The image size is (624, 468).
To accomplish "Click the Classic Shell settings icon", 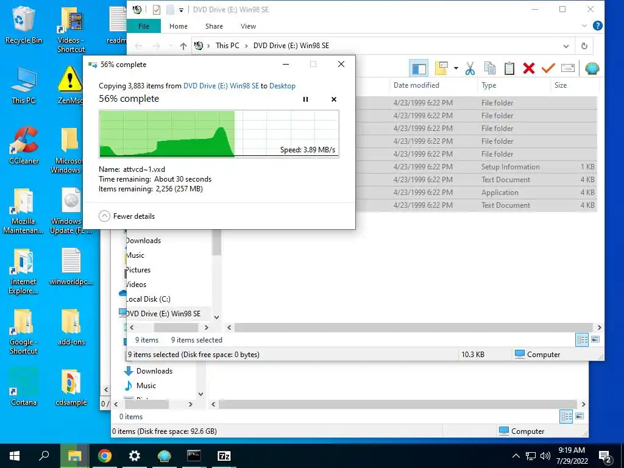I will pos(592,68).
